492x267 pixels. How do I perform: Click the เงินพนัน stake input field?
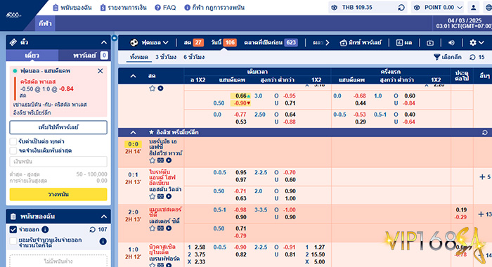click(58, 162)
